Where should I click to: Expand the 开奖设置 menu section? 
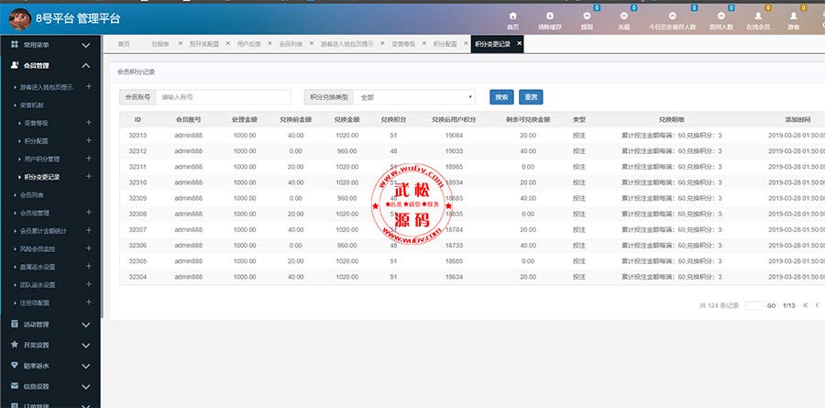tap(50, 346)
